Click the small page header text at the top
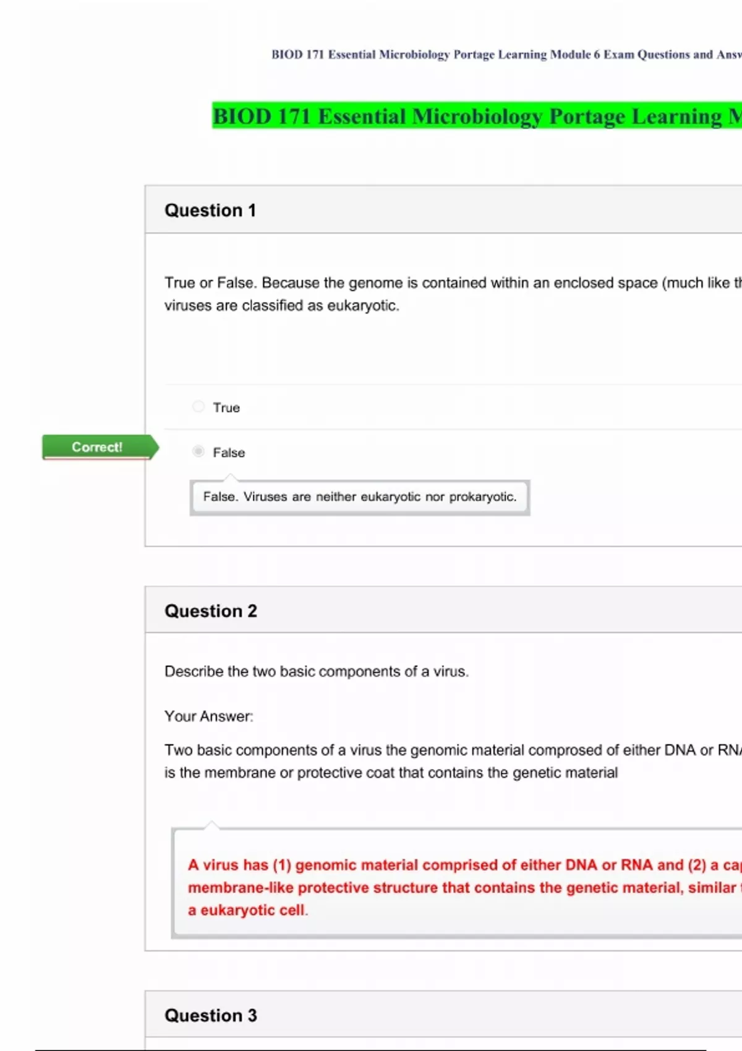742x1051 pixels. point(506,54)
